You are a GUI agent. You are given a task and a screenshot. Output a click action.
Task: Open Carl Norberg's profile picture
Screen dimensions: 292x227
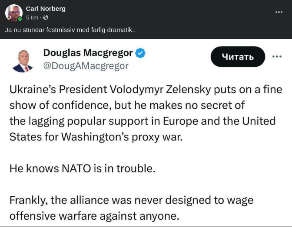(x=13, y=13)
